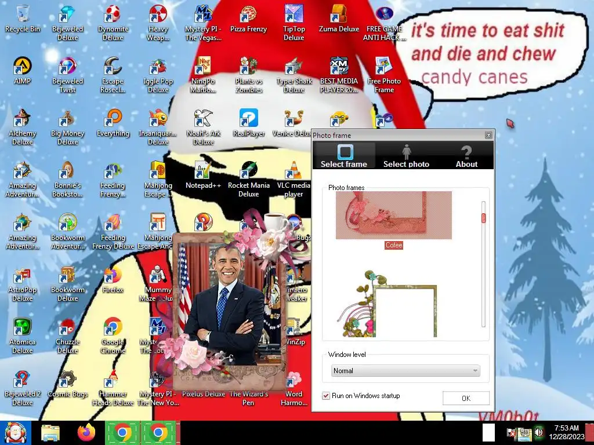Open TipTop Deluxe shortcut
This screenshot has width=594, height=445.
click(x=294, y=23)
